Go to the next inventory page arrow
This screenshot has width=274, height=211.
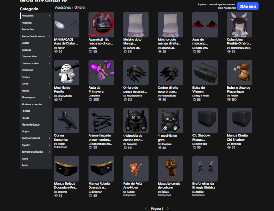tap(168, 208)
